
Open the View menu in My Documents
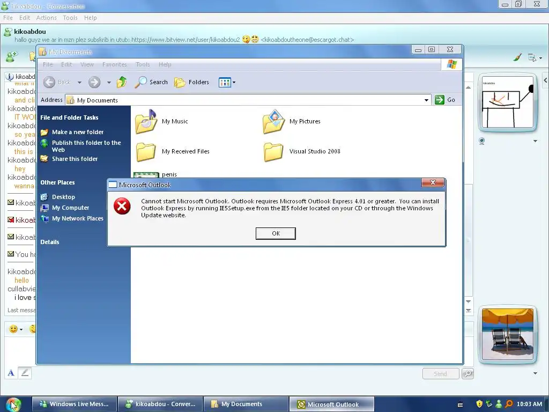[x=87, y=64]
